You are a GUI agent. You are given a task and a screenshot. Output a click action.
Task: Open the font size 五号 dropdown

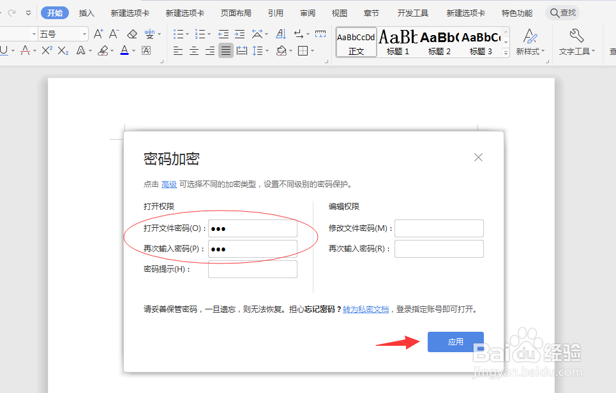pos(84,34)
